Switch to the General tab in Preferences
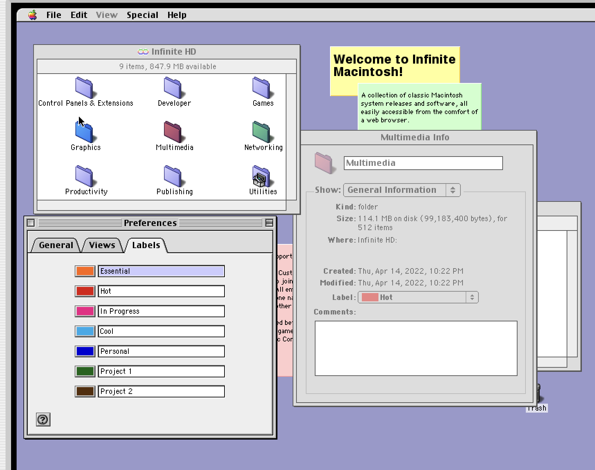Screen dimensions: 595x470 56,245
